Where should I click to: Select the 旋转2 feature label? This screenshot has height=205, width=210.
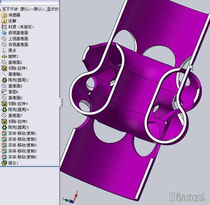coord(13,57)
